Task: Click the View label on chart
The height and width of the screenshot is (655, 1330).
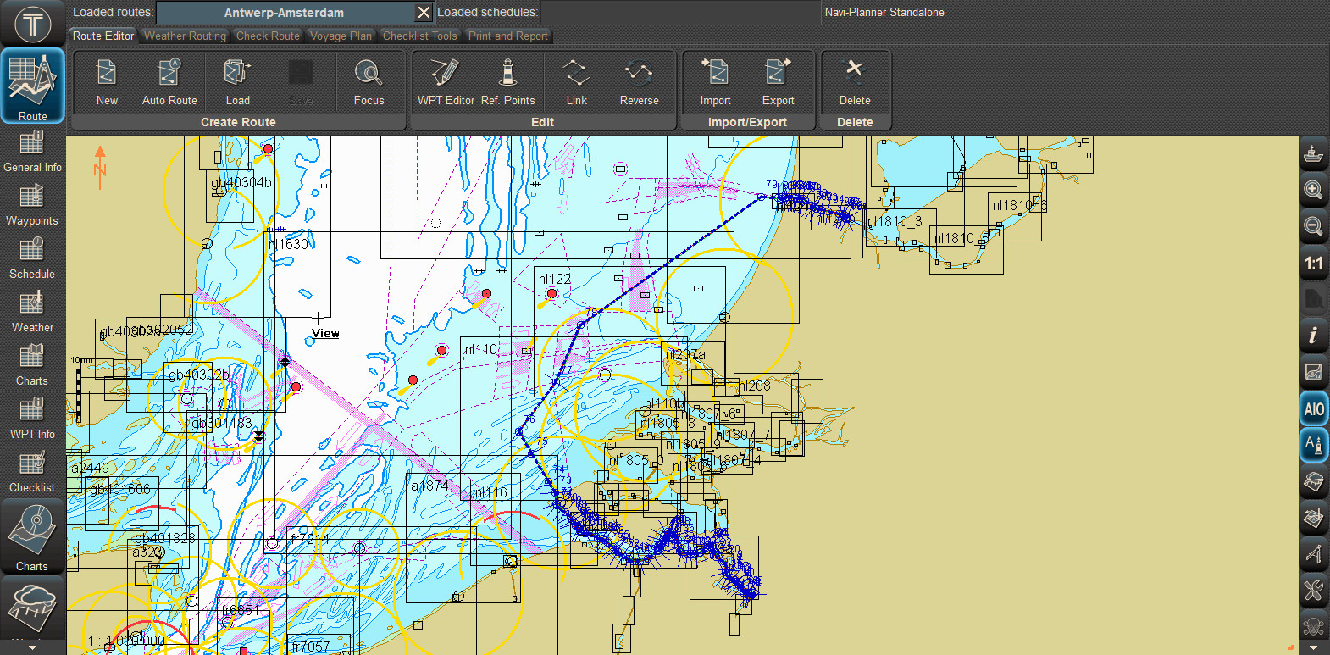Action: (x=325, y=333)
